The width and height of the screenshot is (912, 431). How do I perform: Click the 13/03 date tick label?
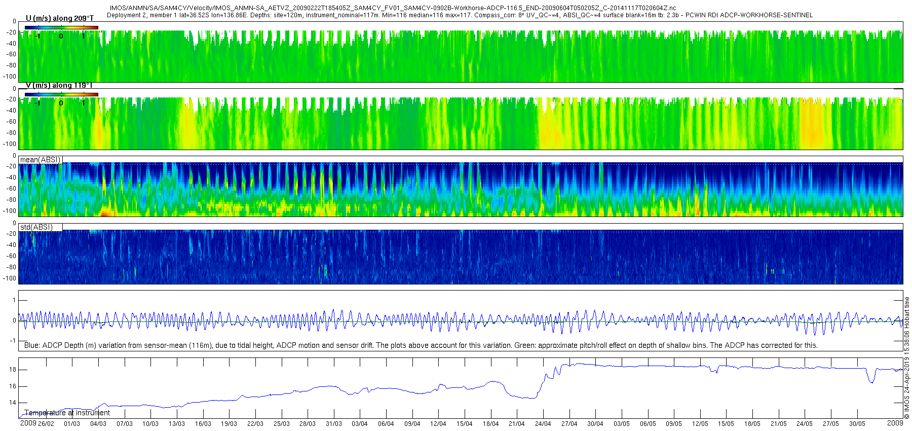pyautogui.click(x=177, y=423)
